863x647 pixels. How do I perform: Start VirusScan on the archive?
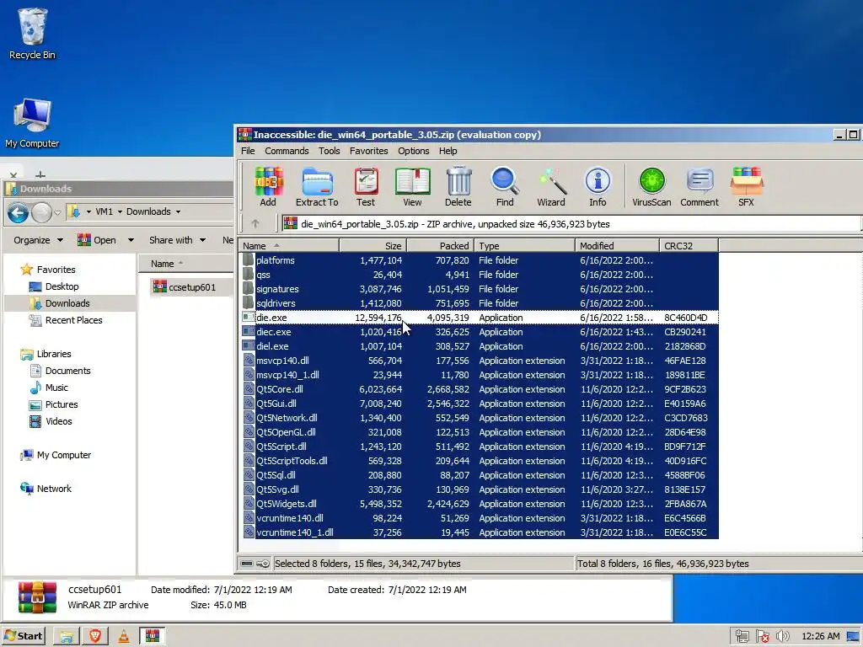click(651, 187)
